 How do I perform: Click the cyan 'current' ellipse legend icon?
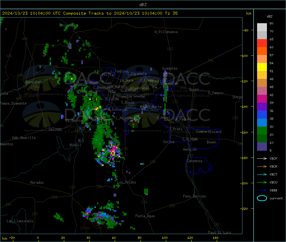point(262,198)
